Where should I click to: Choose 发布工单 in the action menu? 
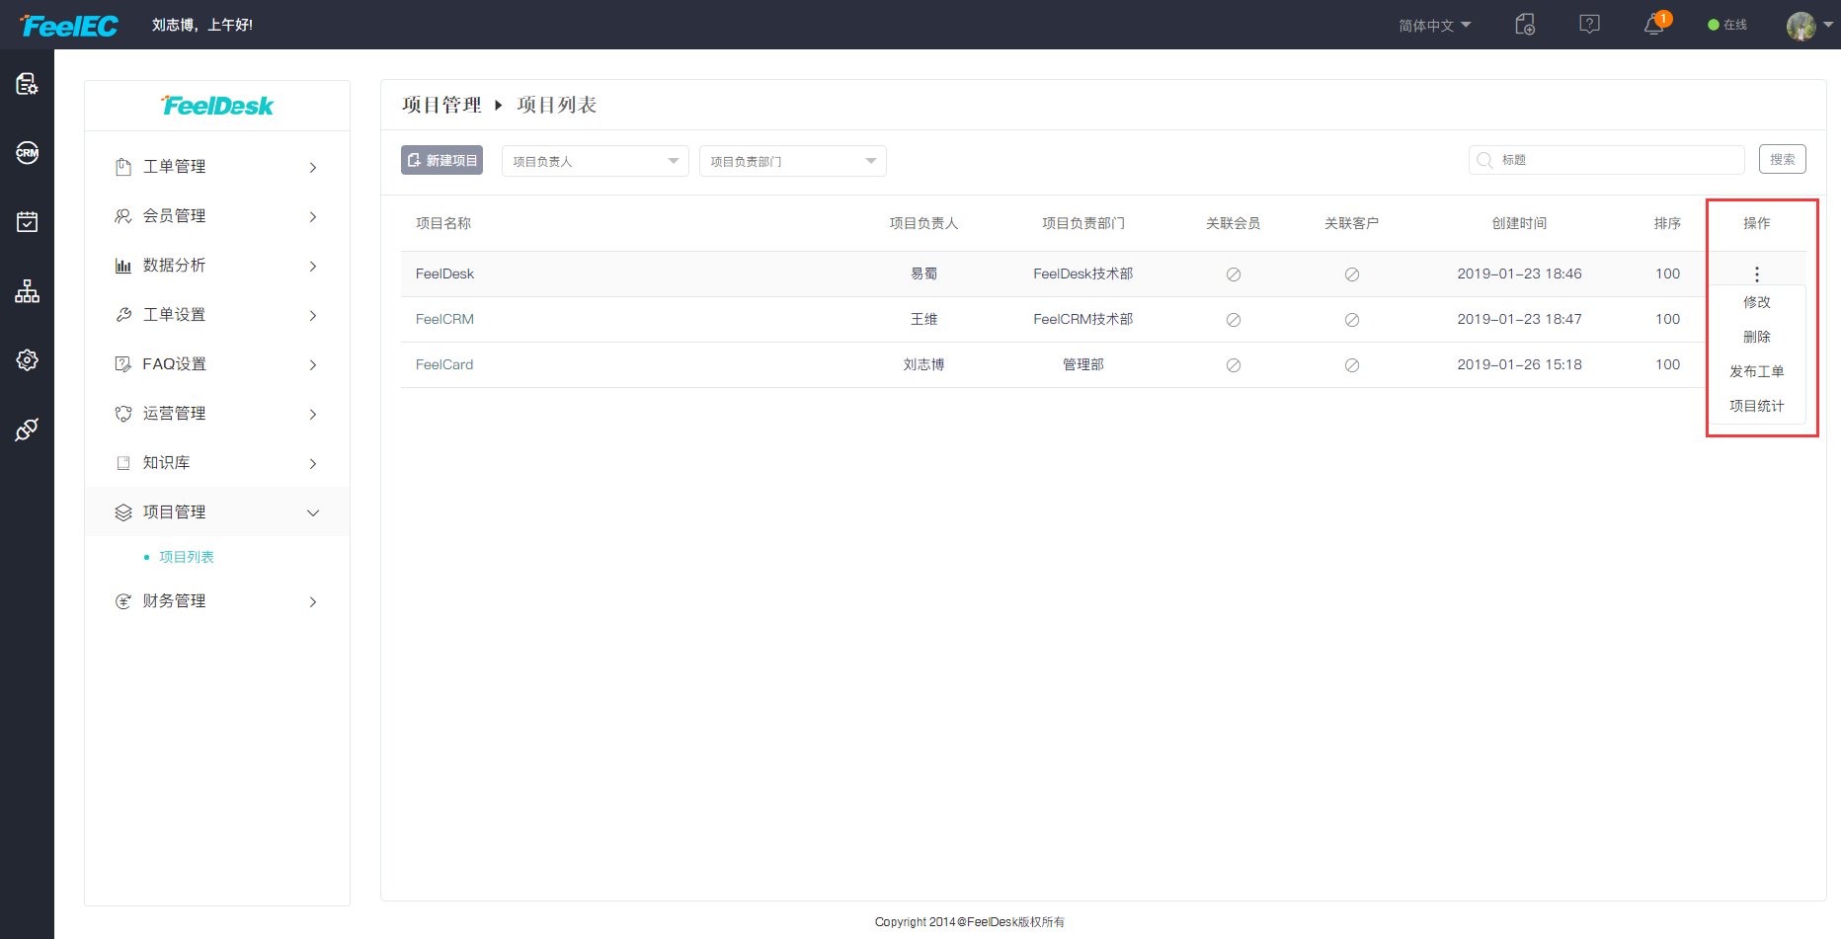coord(1757,371)
